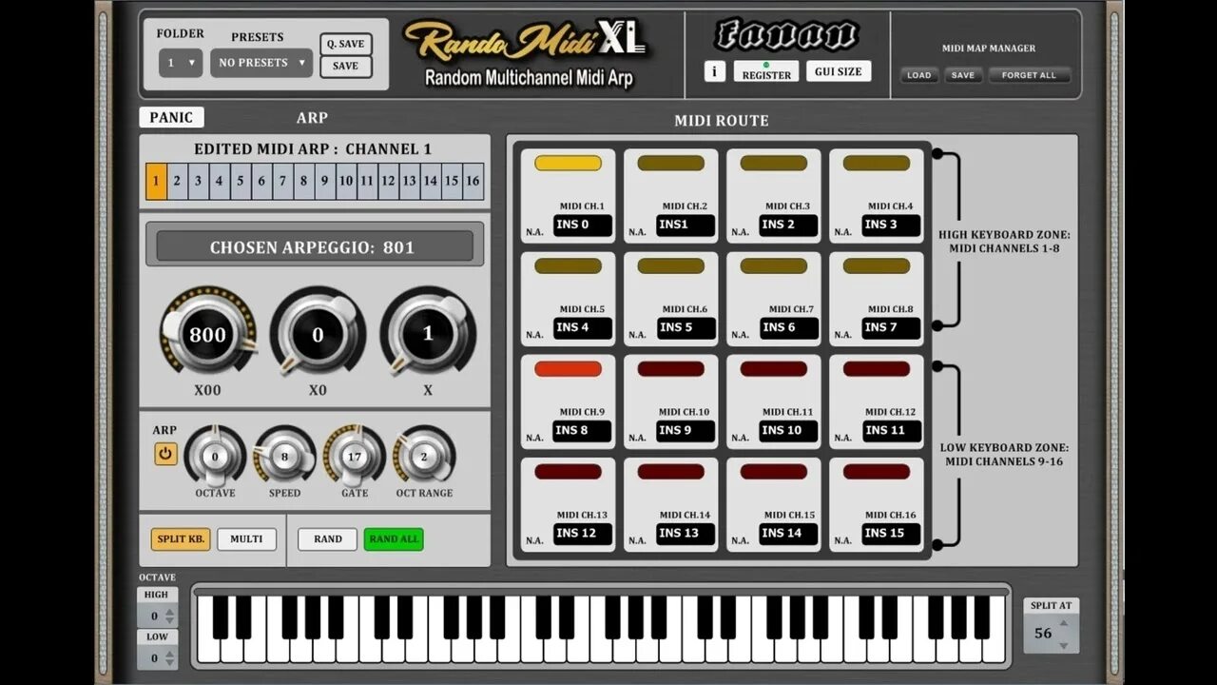Image resolution: width=1217 pixels, height=685 pixels.
Task: Toggle the MIDI CH.5 LED indicator
Action: (x=568, y=265)
